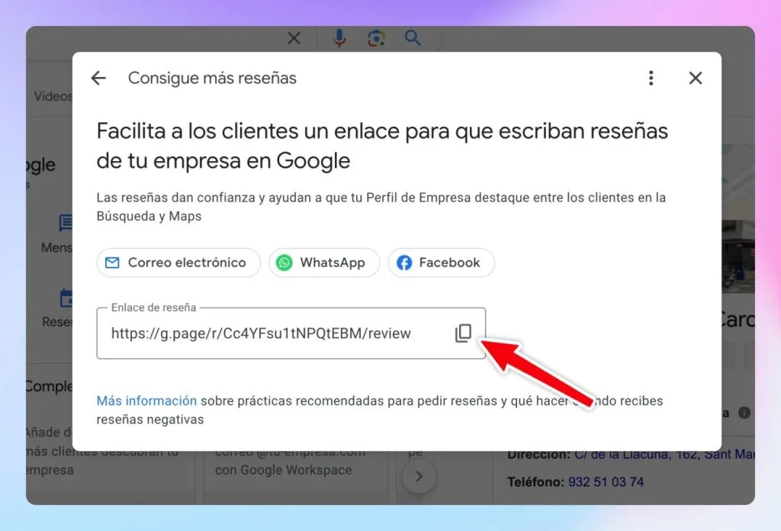Clear search with X icon in background
The image size is (781, 531).
point(294,38)
